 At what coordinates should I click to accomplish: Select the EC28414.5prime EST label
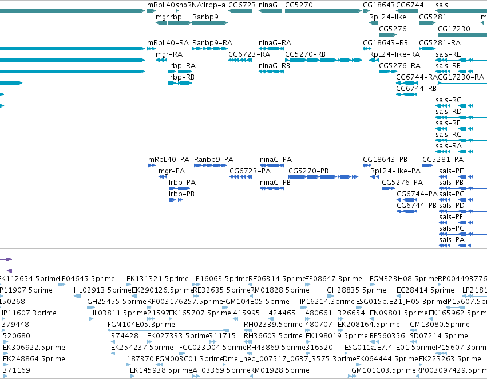(426, 290)
